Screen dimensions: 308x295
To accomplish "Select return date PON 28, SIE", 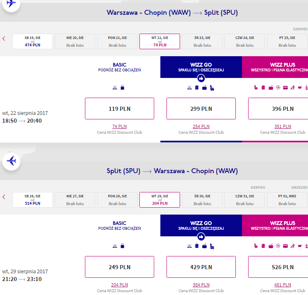I will coord(117,200).
